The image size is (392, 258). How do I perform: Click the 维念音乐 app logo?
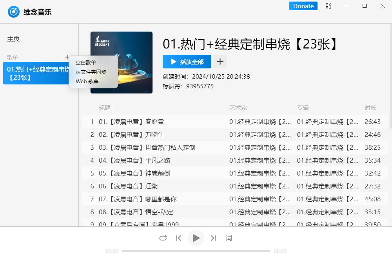point(14,12)
